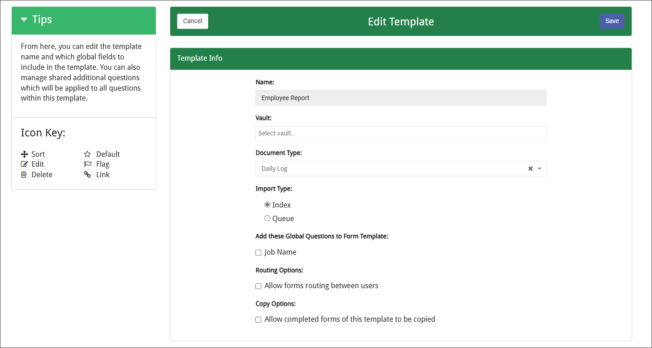
Task: Click the Name field containing Employee Report
Action: point(401,98)
